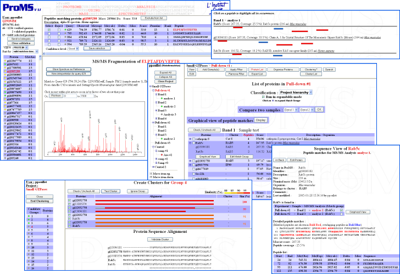This screenshot has width=400, height=274.
Task: Uncheck Rab5b checkbox in Create Clusters window
Action: [x=69, y=218]
